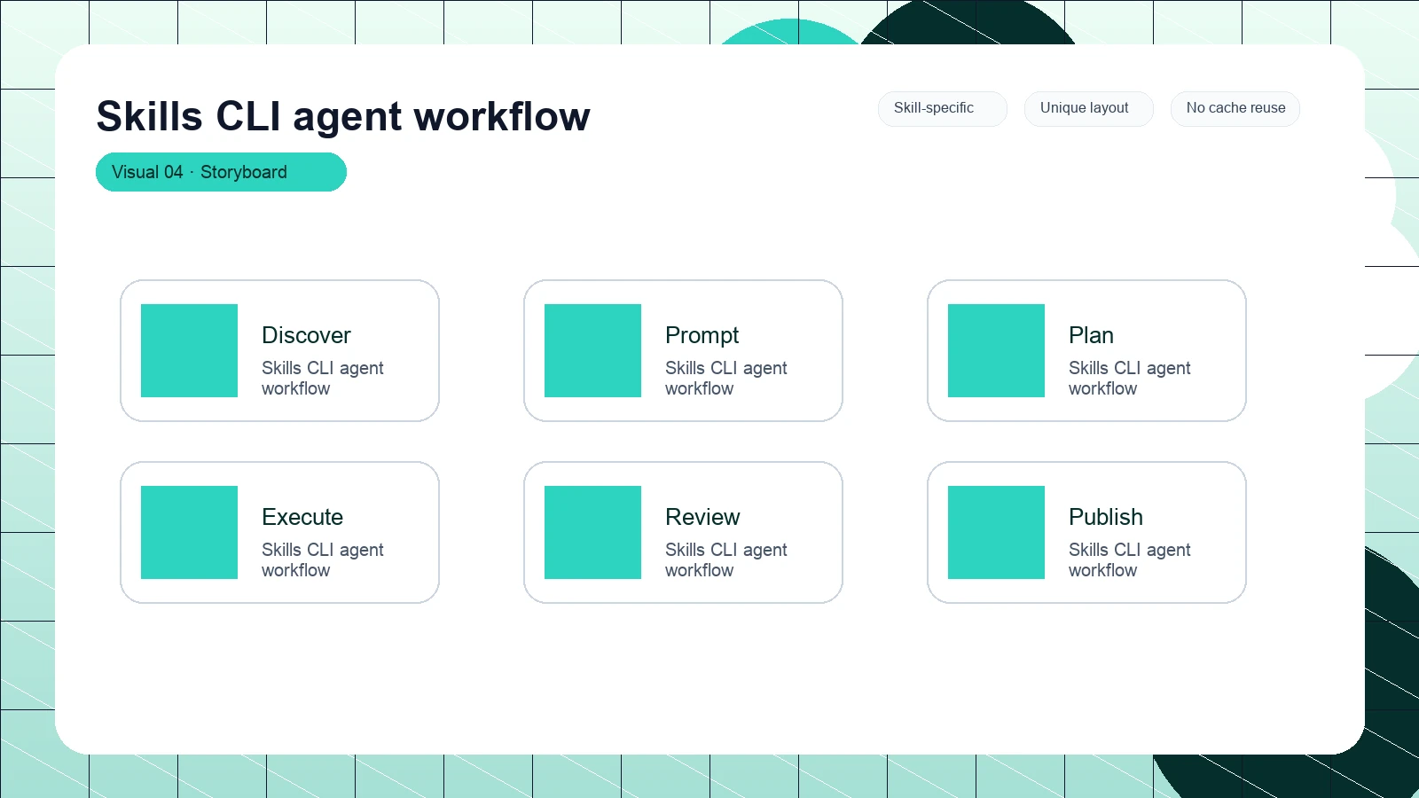Click the description under Plan

[x=1130, y=378]
